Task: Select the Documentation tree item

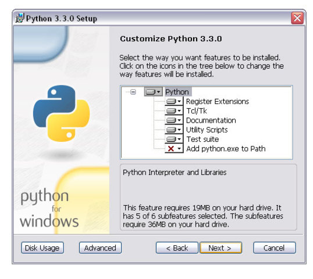Action: pyautogui.click(x=211, y=120)
